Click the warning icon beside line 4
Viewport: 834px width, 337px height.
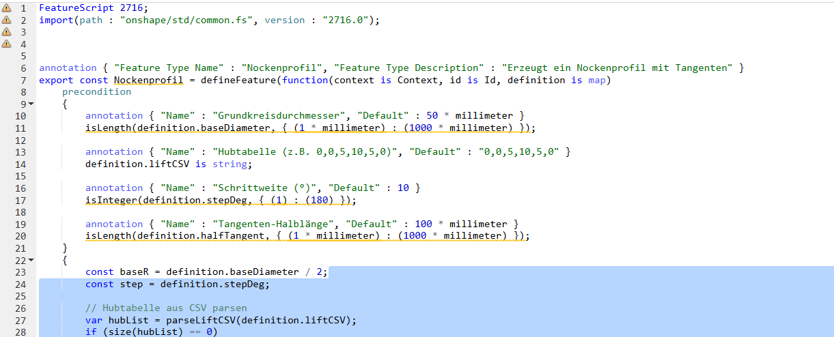[6, 44]
